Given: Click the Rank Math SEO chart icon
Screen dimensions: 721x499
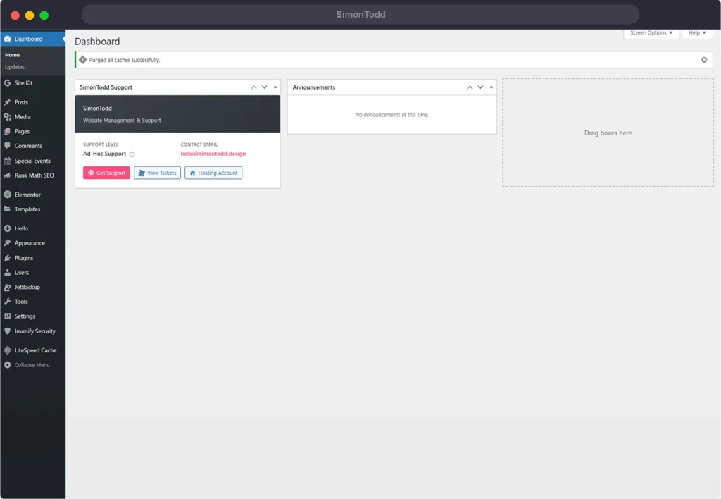Looking at the screenshot, I should point(7,175).
